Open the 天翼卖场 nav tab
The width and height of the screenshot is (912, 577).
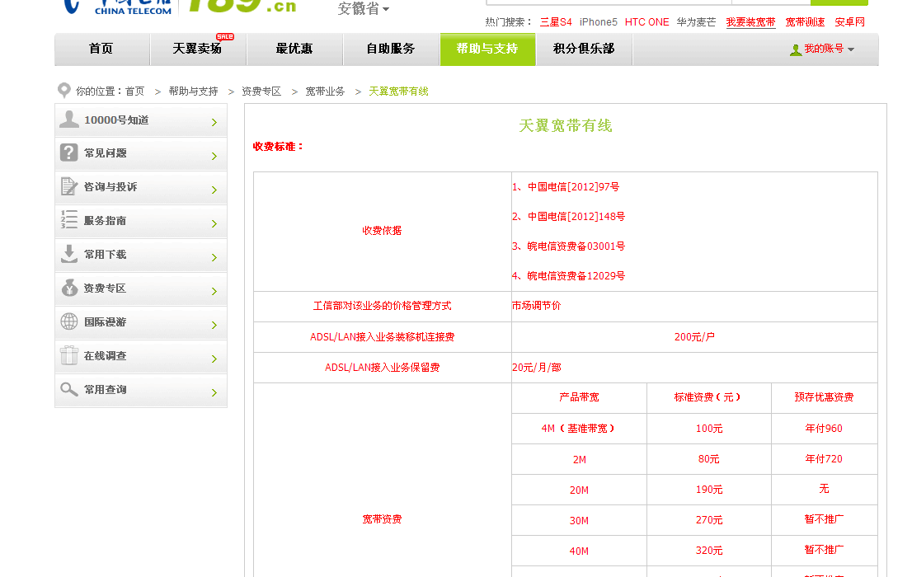point(198,49)
